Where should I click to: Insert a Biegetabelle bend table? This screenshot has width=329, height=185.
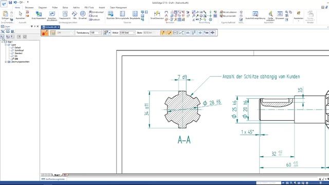click(x=135, y=15)
